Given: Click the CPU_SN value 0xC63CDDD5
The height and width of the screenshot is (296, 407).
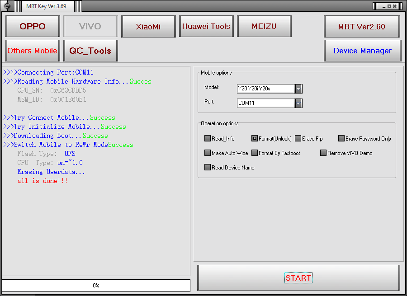Looking at the screenshot, I should coord(68,90).
